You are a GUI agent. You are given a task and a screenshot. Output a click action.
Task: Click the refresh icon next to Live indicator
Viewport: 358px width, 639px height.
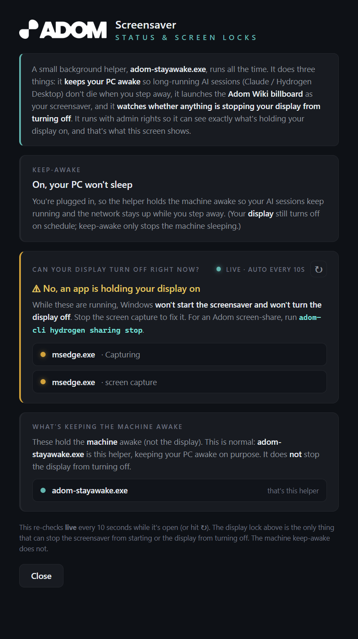pyautogui.click(x=318, y=269)
